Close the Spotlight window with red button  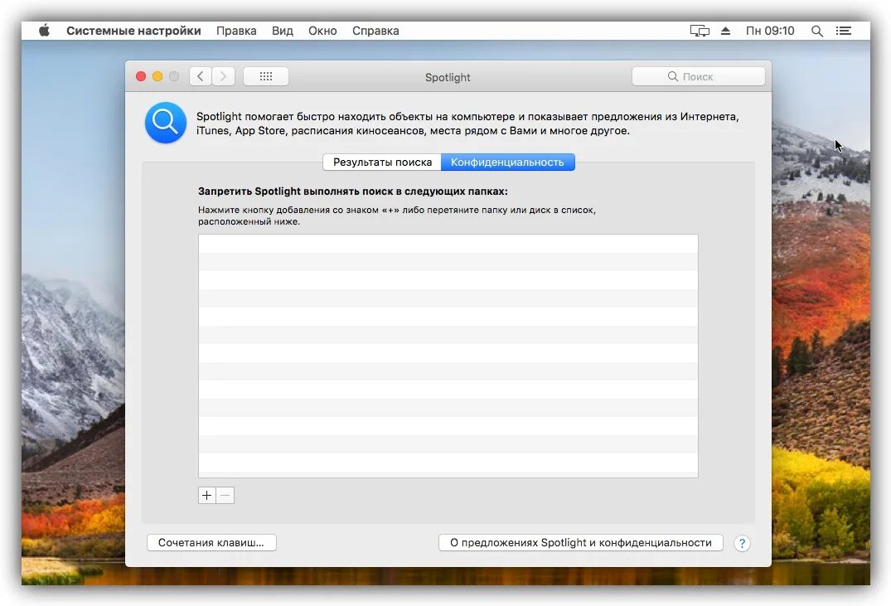(x=141, y=76)
